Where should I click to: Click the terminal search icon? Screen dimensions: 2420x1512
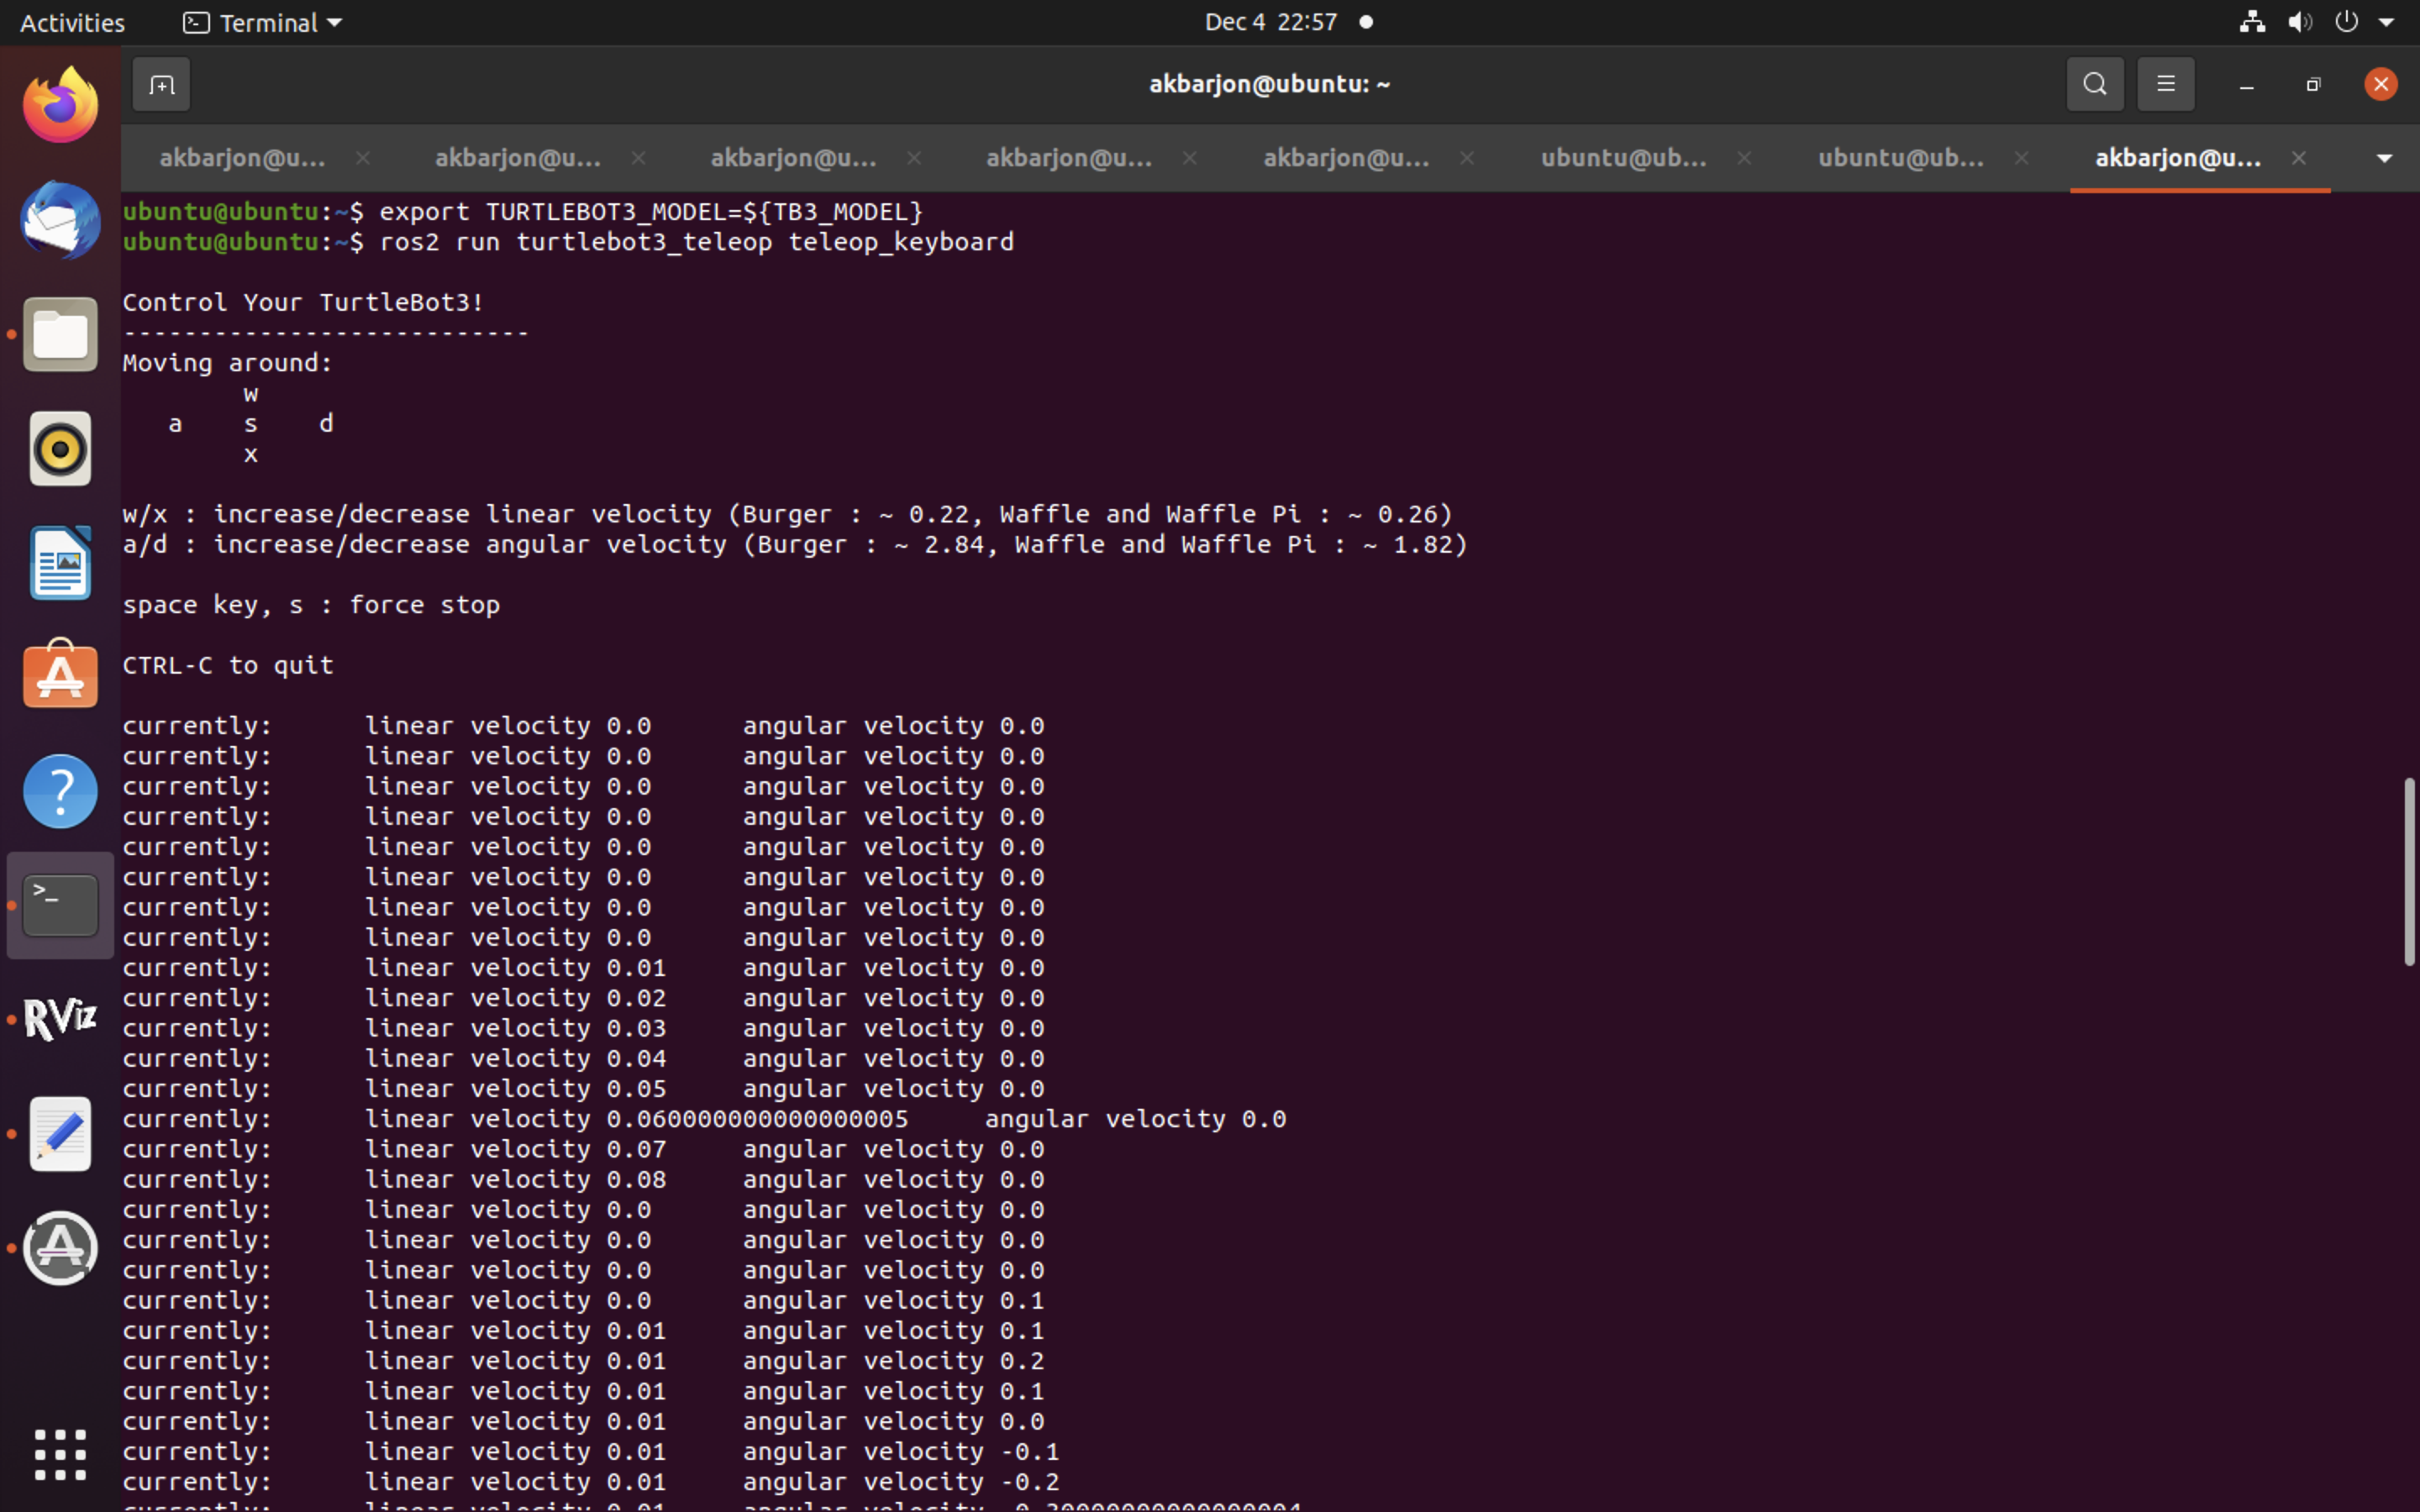click(x=2094, y=85)
